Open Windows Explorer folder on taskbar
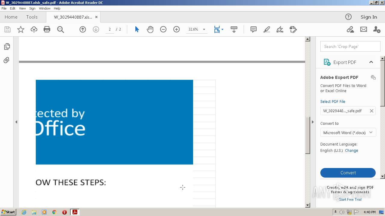The width and height of the screenshot is (385, 216). tap(34, 212)
